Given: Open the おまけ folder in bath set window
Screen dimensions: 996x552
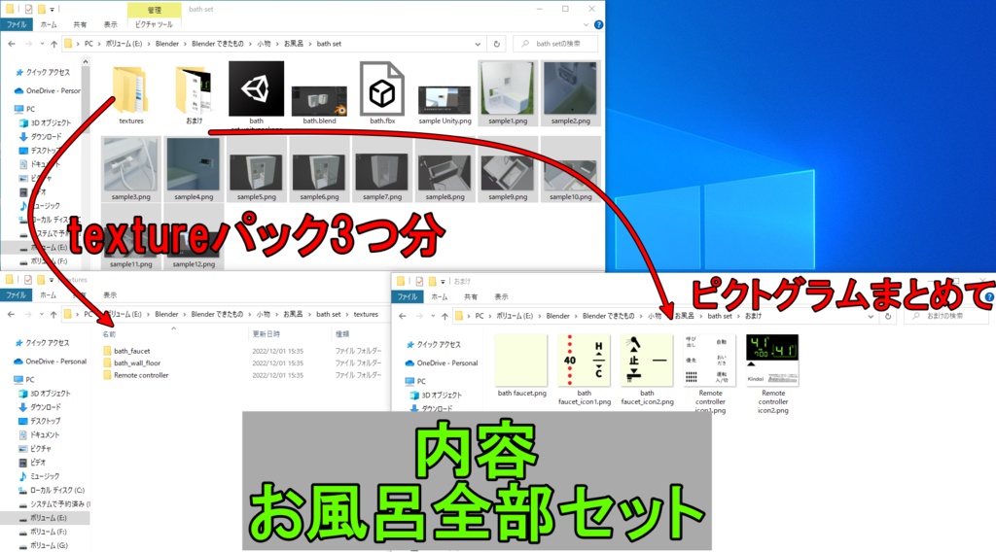Looking at the screenshot, I should (194, 95).
